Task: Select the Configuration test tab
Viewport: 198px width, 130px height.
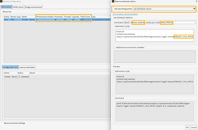Action: [x=10, y=67]
